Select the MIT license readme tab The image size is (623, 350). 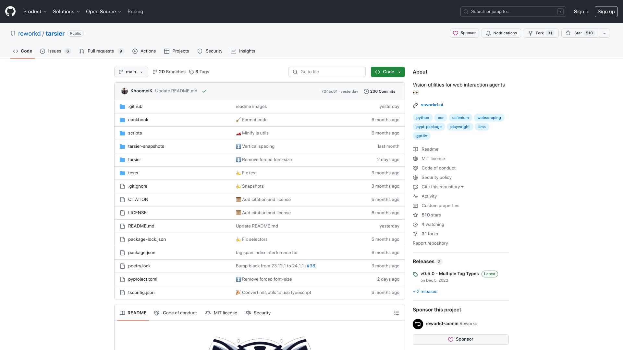pyautogui.click(x=221, y=313)
